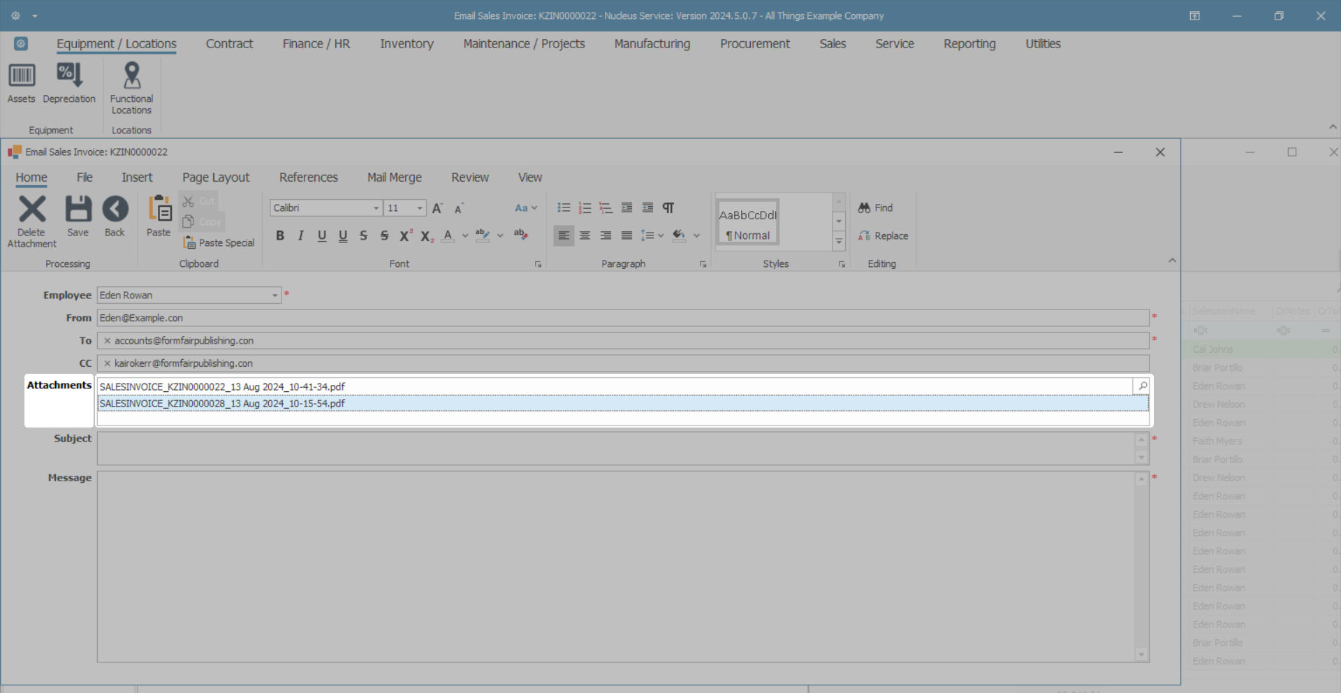
Task: Click the Find button
Action: 876,208
